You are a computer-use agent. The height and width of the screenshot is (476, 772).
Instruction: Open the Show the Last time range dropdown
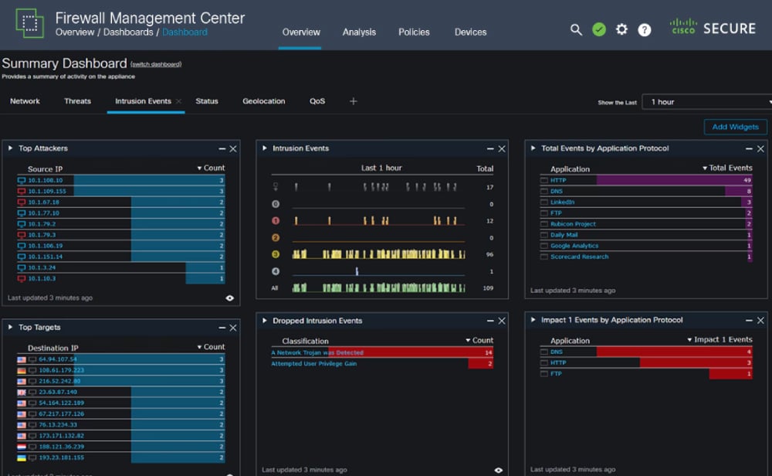tap(708, 102)
